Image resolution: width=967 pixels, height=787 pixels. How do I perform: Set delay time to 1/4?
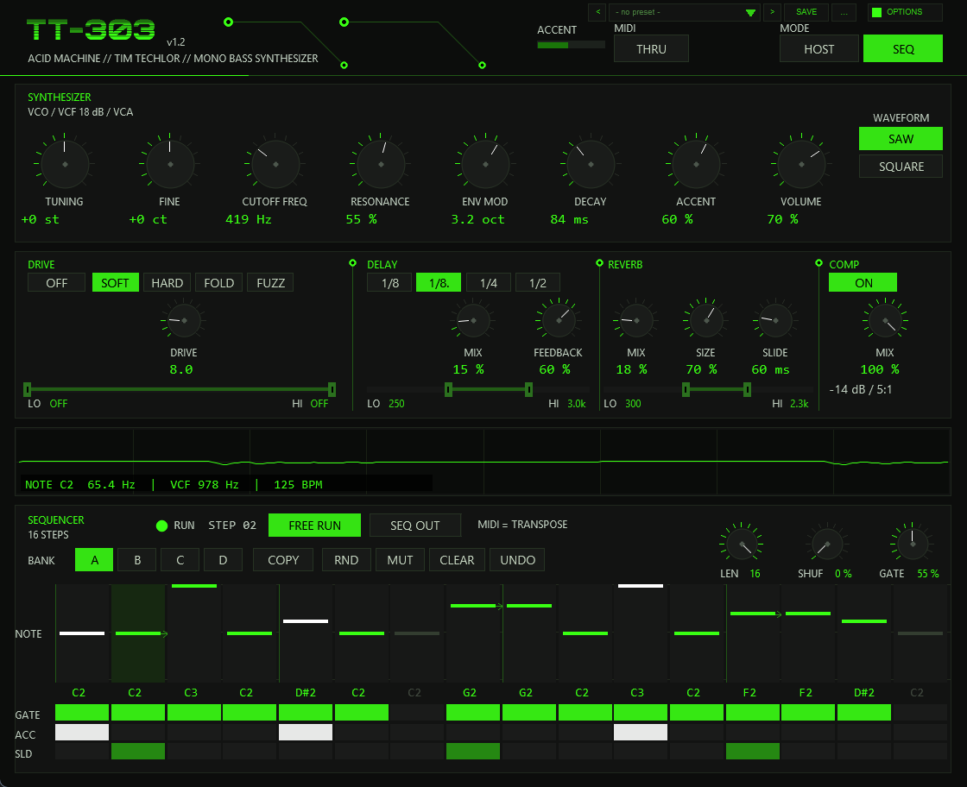pyautogui.click(x=489, y=283)
